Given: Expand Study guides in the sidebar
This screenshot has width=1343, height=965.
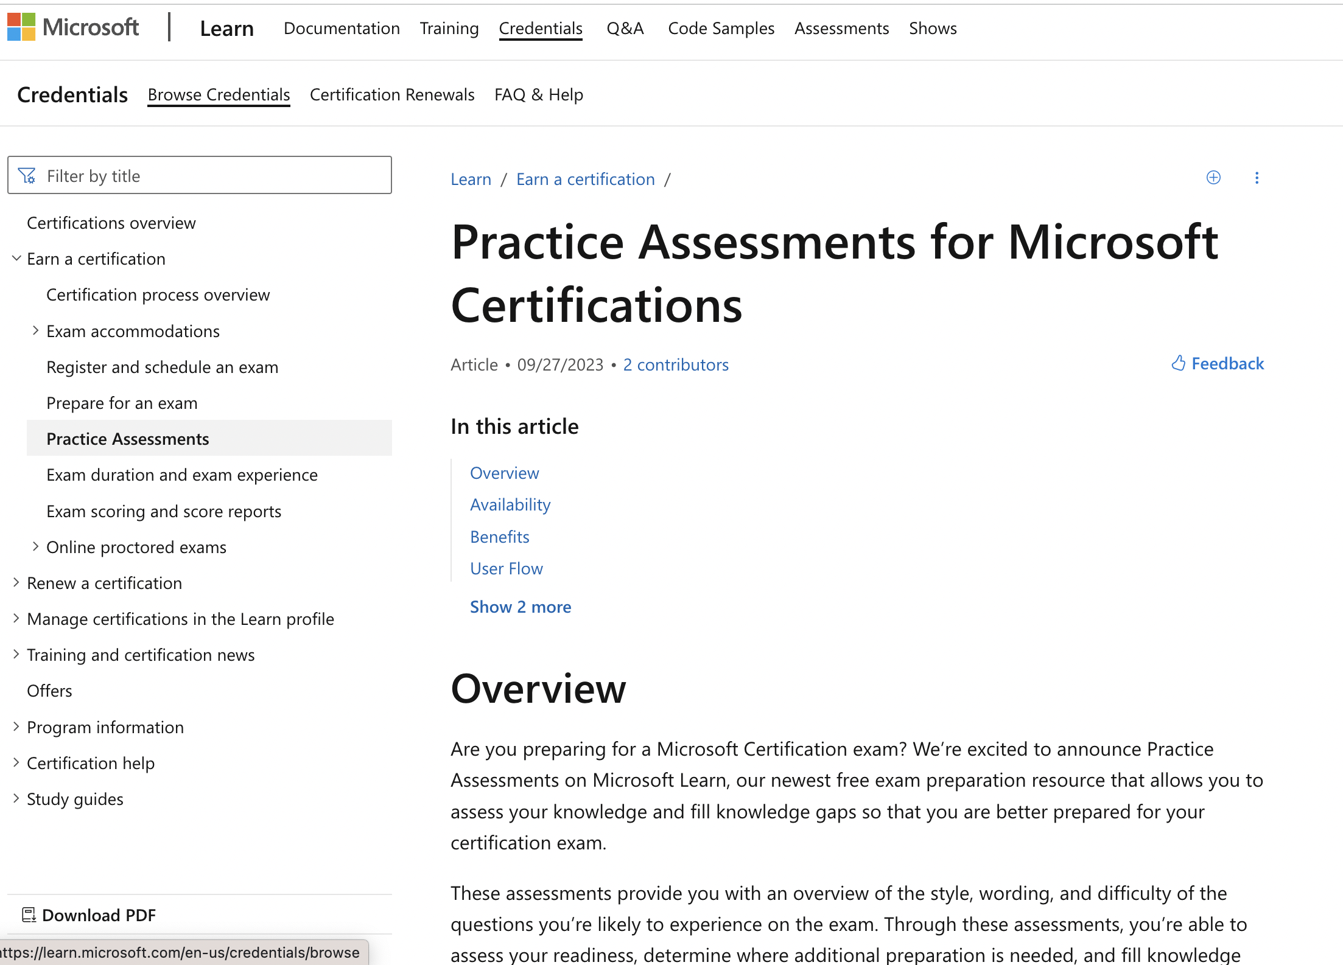Looking at the screenshot, I should [x=16, y=798].
